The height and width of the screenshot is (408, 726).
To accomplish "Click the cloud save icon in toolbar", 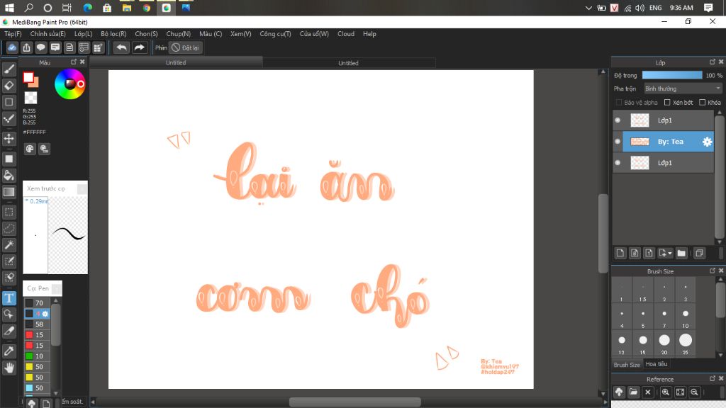I will click(12, 47).
